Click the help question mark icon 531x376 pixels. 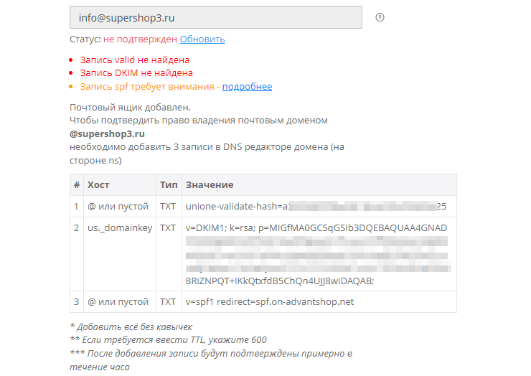(380, 18)
